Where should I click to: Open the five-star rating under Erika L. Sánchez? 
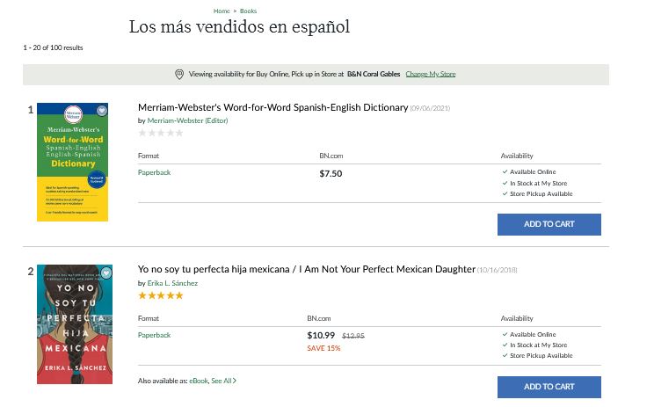[x=161, y=295]
